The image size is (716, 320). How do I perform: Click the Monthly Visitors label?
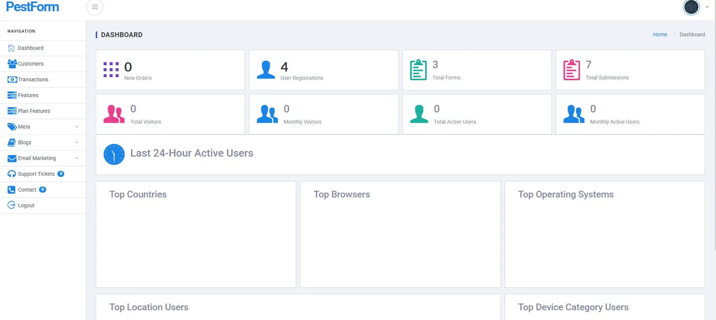(302, 122)
